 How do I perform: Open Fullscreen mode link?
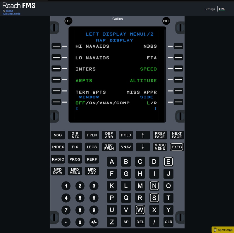[11, 13]
